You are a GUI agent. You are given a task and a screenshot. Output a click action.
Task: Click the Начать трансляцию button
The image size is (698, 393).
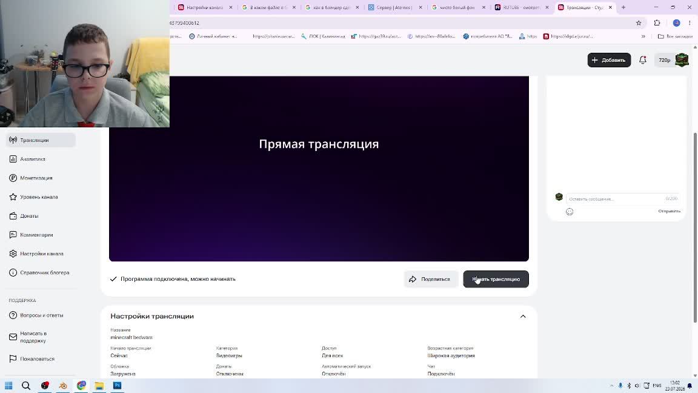click(x=496, y=279)
